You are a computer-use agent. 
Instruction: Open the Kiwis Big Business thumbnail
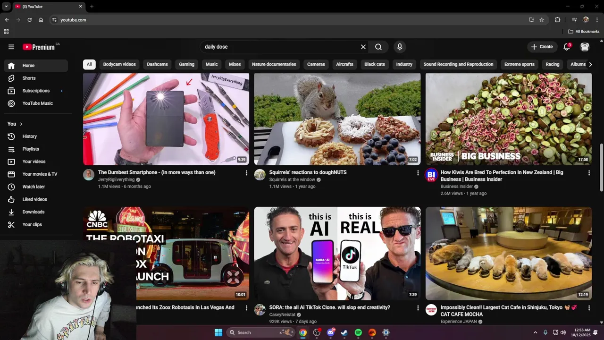509,119
